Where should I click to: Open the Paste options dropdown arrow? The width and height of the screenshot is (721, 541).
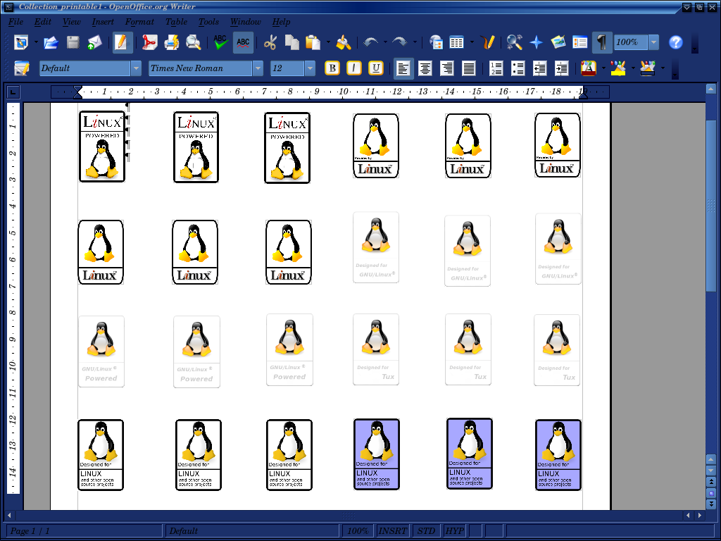click(328, 42)
